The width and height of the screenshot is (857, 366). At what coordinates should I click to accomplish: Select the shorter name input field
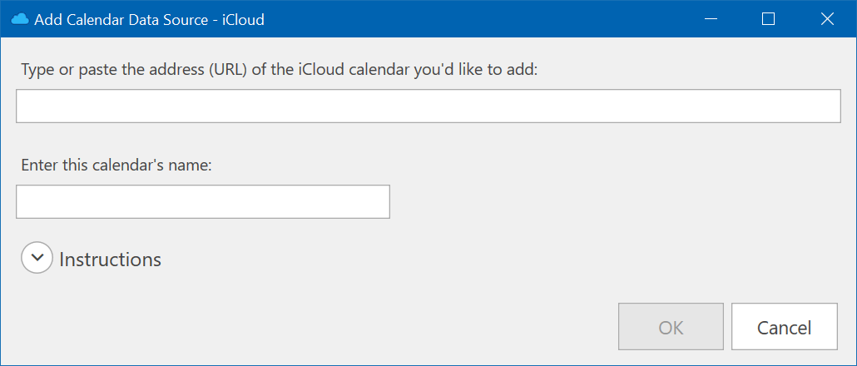click(x=203, y=201)
